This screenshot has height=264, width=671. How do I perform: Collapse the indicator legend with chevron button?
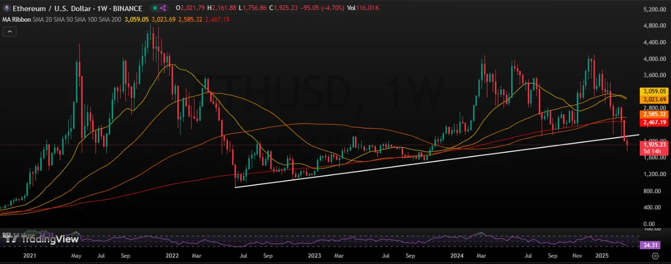(x=9, y=32)
